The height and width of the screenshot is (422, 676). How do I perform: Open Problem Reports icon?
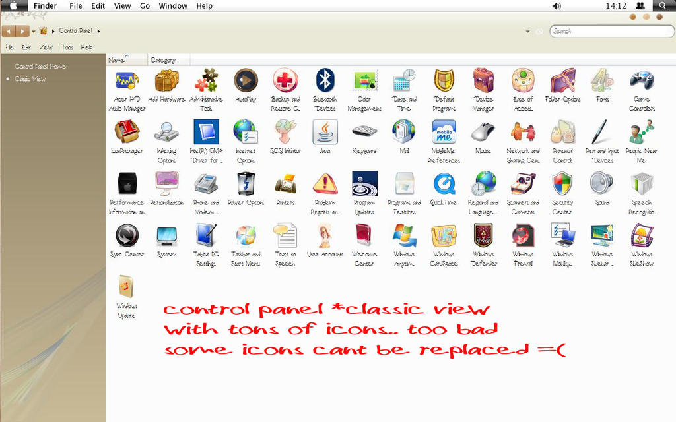point(325,183)
